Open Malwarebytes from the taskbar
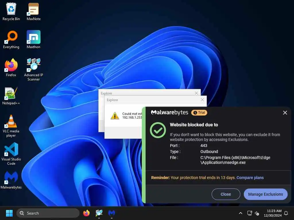Screen dimensions: 294x220 click(x=112, y=213)
